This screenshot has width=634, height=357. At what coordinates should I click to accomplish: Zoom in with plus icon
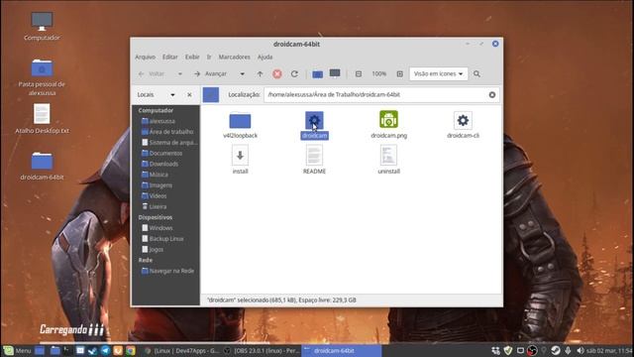pos(399,74)
